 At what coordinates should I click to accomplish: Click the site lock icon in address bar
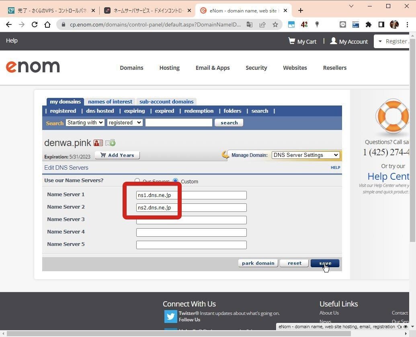tap(63, 24)
